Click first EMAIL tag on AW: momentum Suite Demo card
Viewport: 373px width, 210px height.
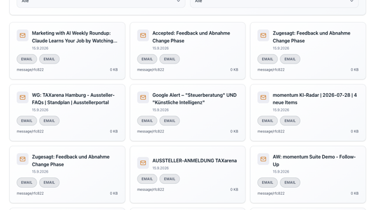pos(268,183)
